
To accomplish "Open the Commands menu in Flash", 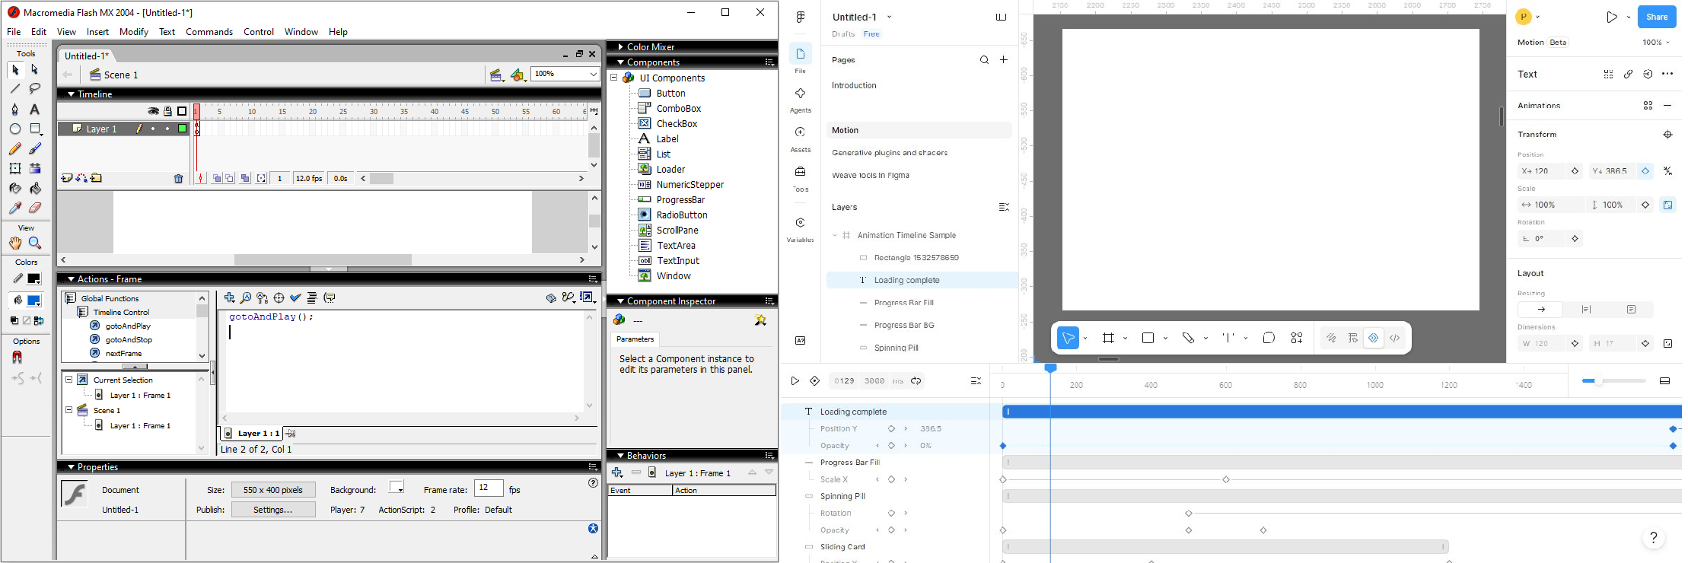I will (x=209, y=32).
